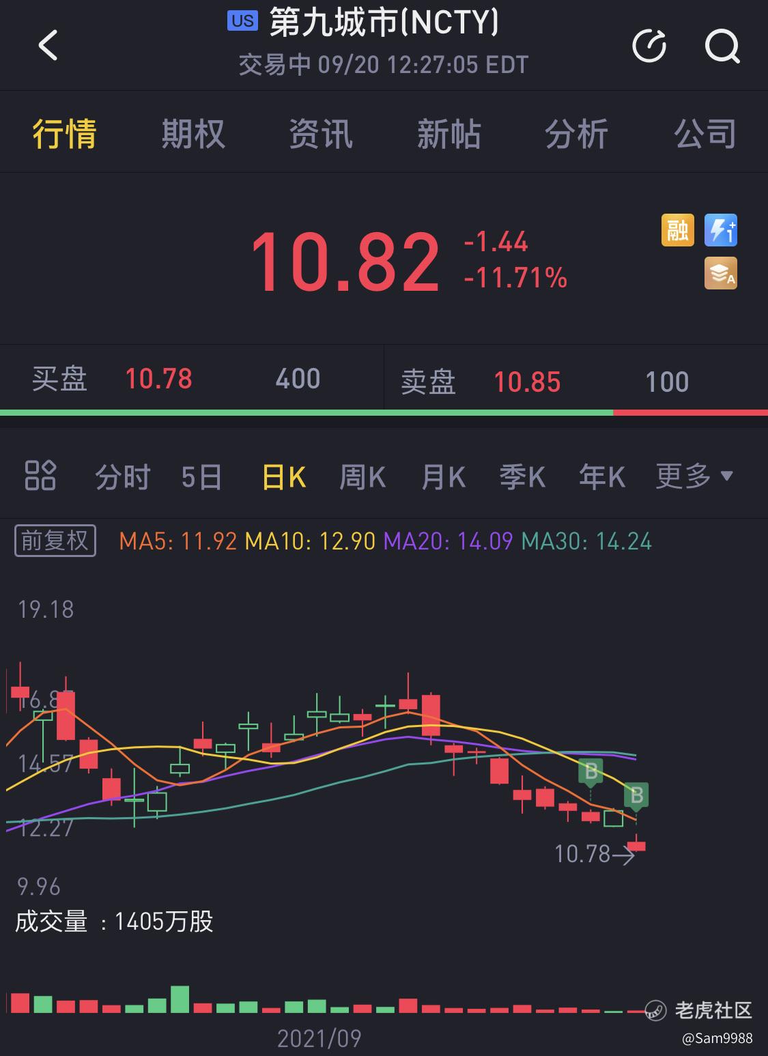This screenshot has width=768, height=1056.
Task: Select the 5日 chart period
Action: click(x=202, y=476)
